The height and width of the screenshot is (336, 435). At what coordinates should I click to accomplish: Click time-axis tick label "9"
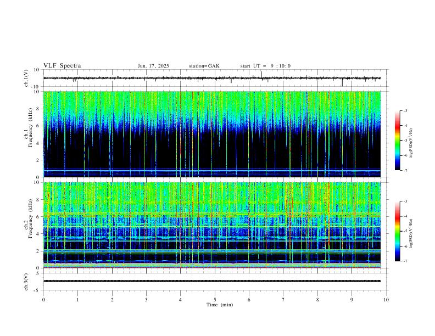352,300
